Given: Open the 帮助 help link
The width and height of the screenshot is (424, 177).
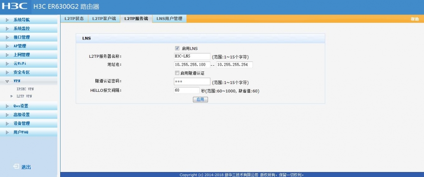Looking at the screenshot, I should pyautogui.click(x=414, y=19).
